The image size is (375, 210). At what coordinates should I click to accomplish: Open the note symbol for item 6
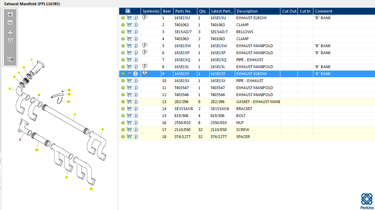(x=145, y=52)
